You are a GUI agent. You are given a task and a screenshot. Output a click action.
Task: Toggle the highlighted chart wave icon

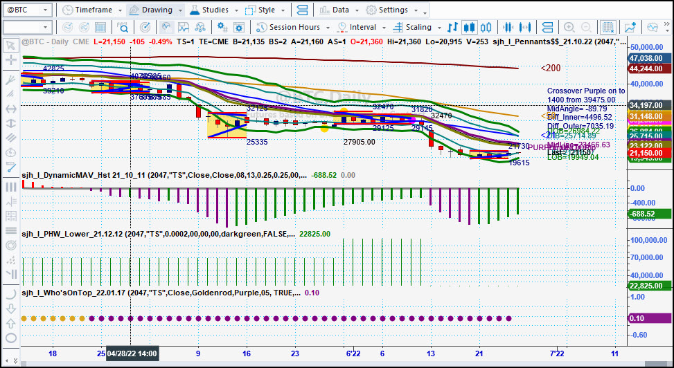tap(166, 28)
